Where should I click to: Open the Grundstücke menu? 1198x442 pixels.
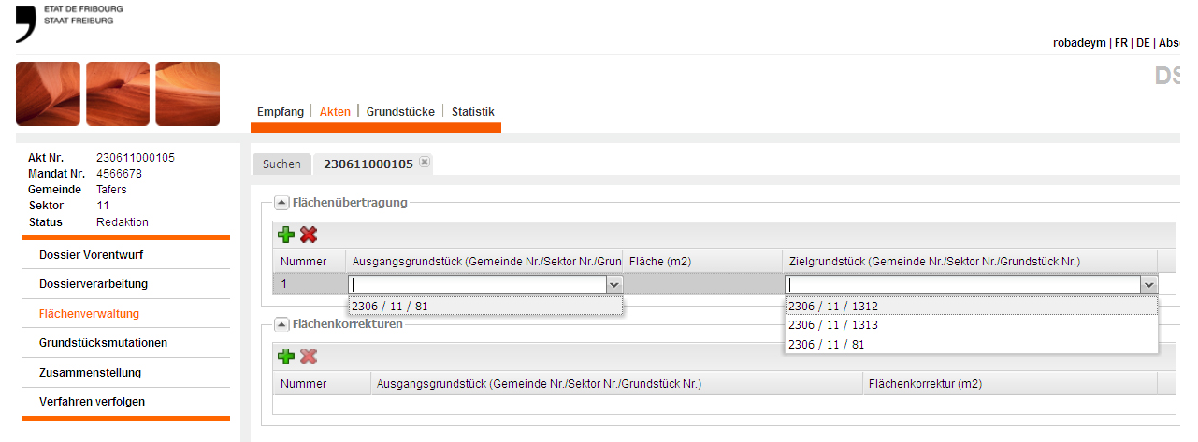click(x=400, y=111)
